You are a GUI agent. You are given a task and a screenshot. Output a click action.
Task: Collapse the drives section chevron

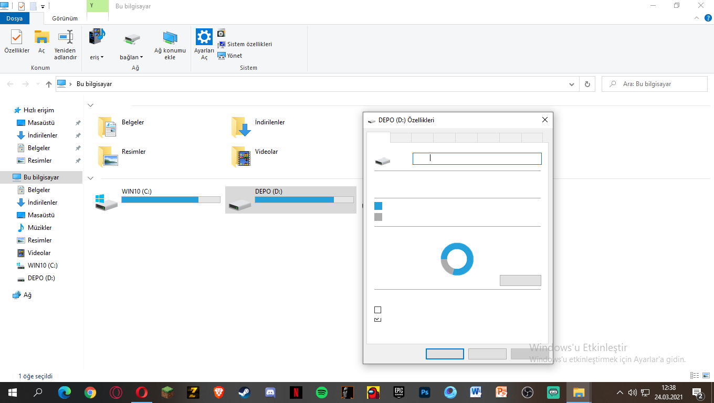click(x=90, y=178)
